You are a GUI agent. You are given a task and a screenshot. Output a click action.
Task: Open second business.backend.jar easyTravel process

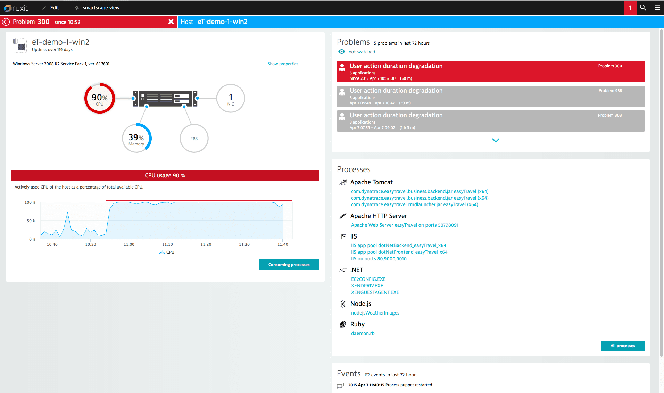click(420, 198)
